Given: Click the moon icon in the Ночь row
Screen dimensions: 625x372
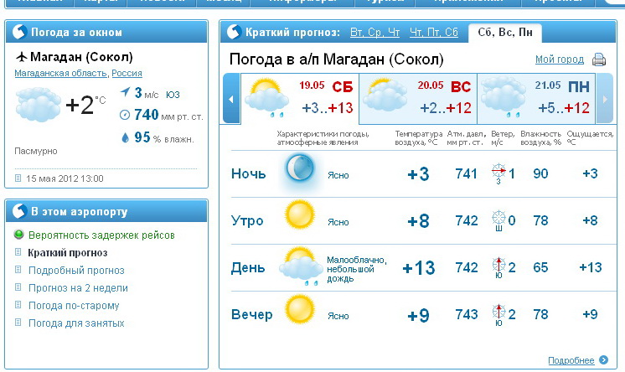Looking at the screenshot, I should [x=297, y=172].
